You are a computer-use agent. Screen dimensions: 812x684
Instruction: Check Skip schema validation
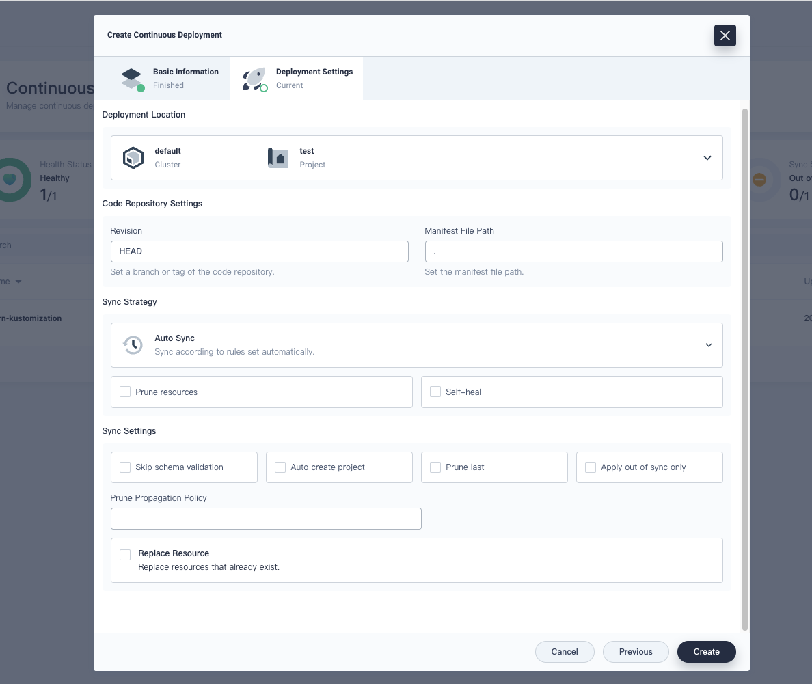125,467
